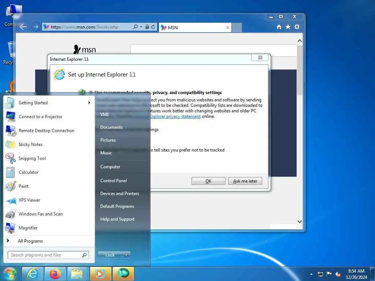Click the IE Home icon
375x281 pixels.
(279, 27)
